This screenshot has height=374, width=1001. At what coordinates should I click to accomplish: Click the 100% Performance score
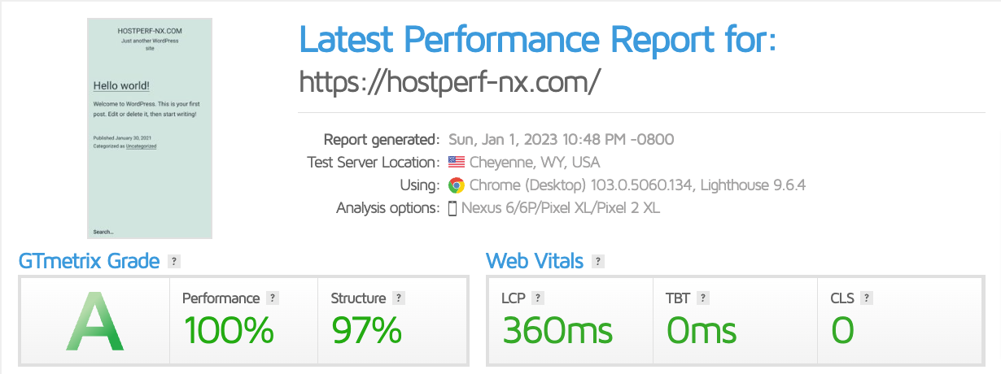pos(229,330)
